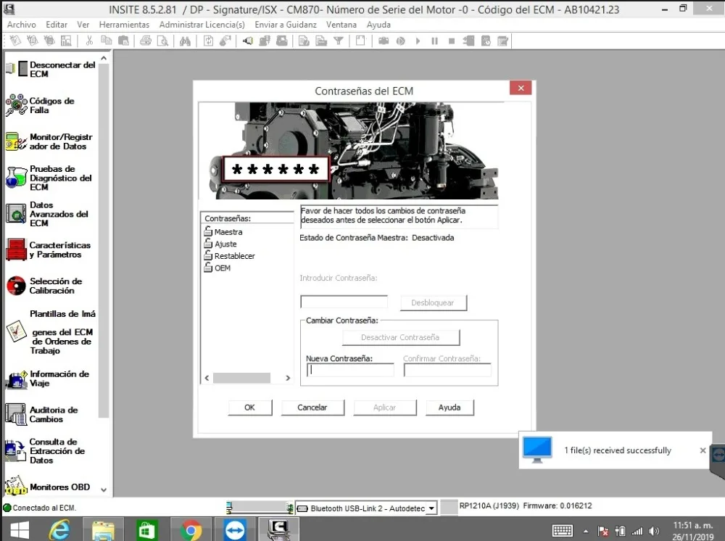Click the password list horizontal scrollbar thumb
Screen dimensions: 725x541
click(241, 379)
